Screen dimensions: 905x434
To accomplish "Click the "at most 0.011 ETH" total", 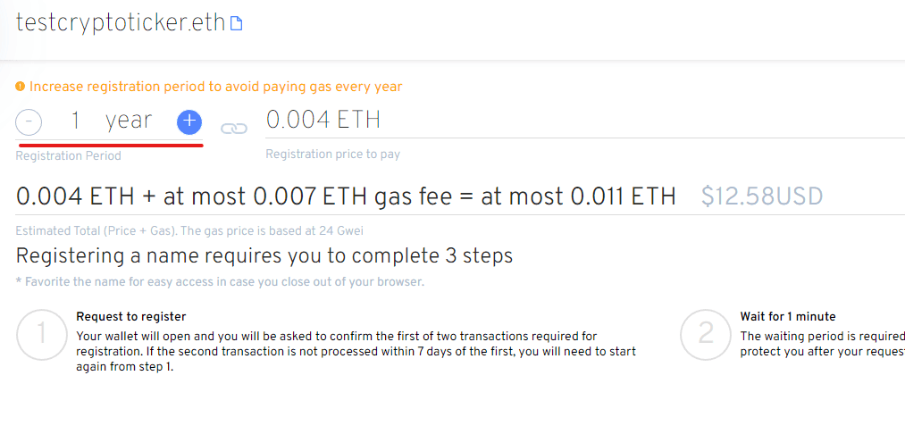I will coord(578,196).
